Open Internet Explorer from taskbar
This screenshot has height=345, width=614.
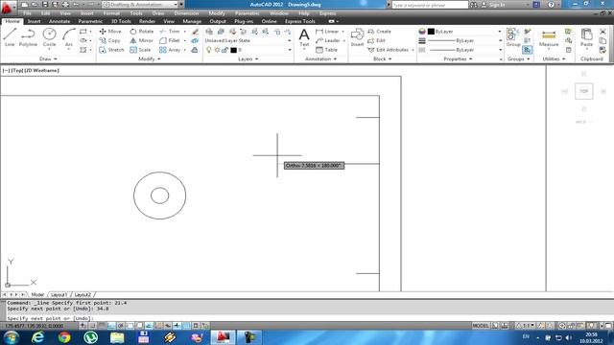click(x=38, y=337)
